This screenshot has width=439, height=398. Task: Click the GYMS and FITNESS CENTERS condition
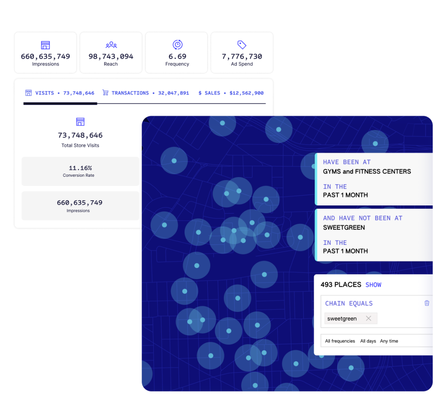click(x=367, y=172)
